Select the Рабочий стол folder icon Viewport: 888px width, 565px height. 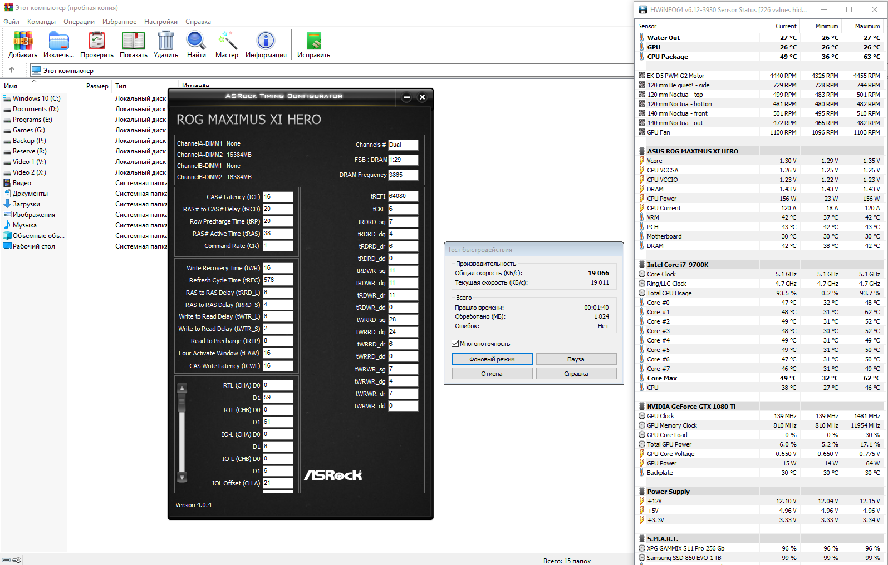7,246
